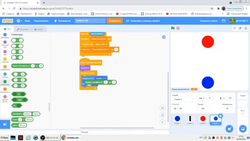
Task: Click the OBS item in the taskbar
Action: click(50, 137)
